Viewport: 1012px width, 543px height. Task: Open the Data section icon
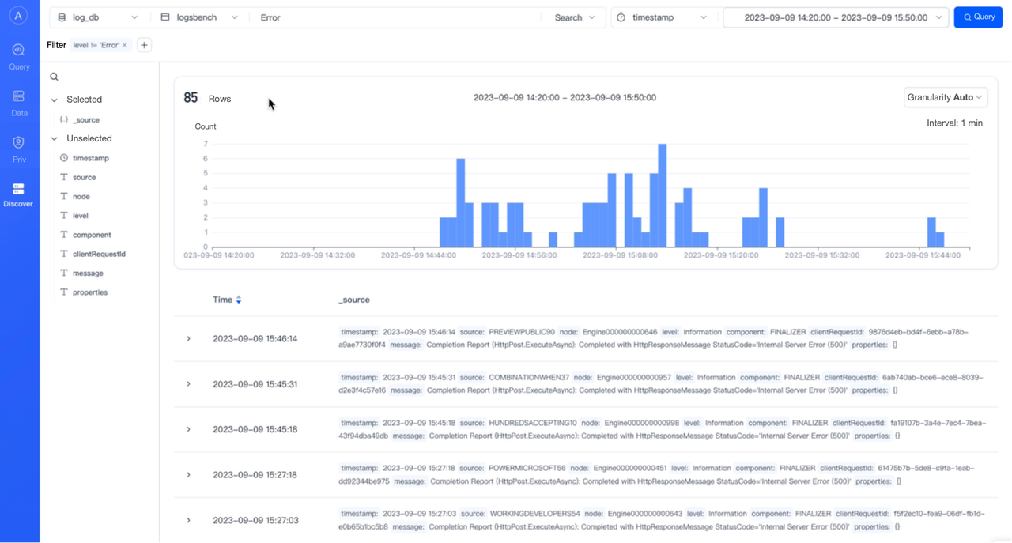19,103
